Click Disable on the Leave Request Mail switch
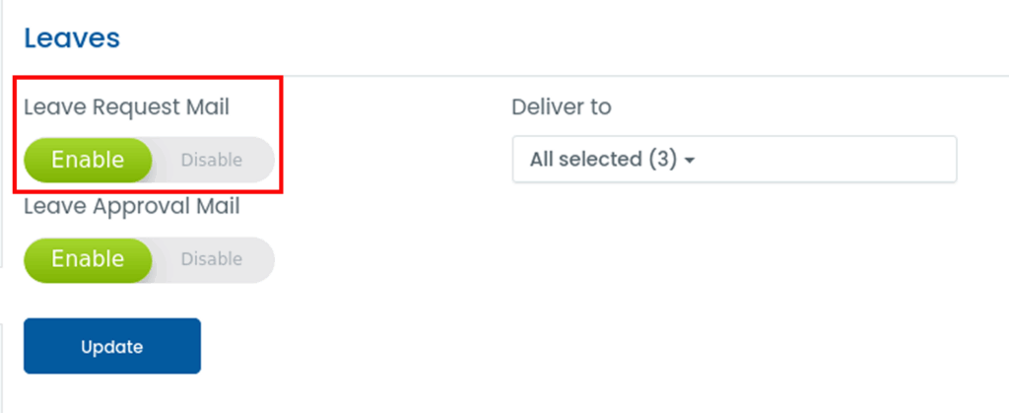Screen dimensions: 1009x413 212,160
